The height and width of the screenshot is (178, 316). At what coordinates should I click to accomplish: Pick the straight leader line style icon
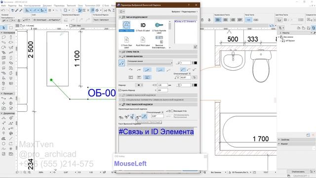coord(183,70)
